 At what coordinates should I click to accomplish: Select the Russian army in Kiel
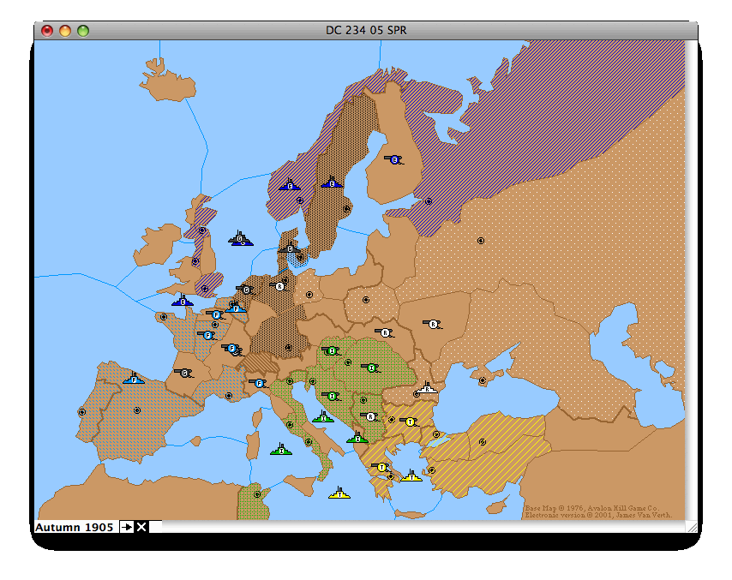pos(279,286)
